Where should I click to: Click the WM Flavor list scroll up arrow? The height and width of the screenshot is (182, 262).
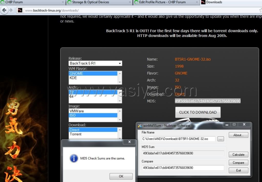[x=120, y=73]
